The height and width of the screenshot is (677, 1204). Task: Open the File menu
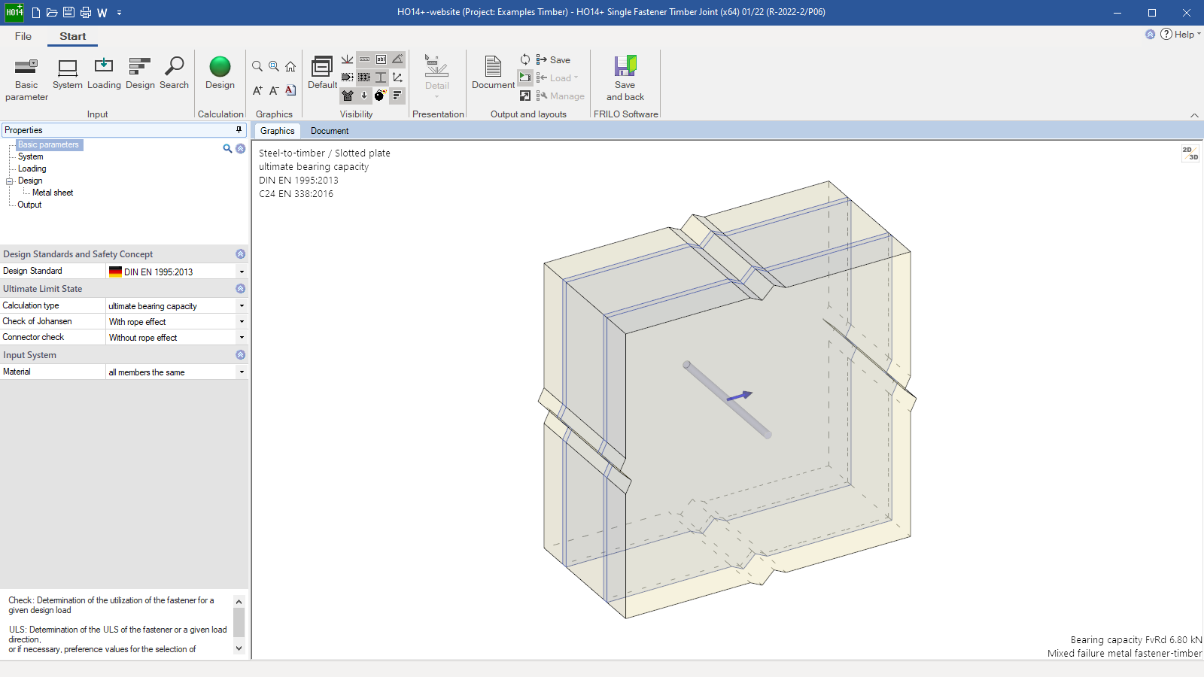[x=23, y=36]
